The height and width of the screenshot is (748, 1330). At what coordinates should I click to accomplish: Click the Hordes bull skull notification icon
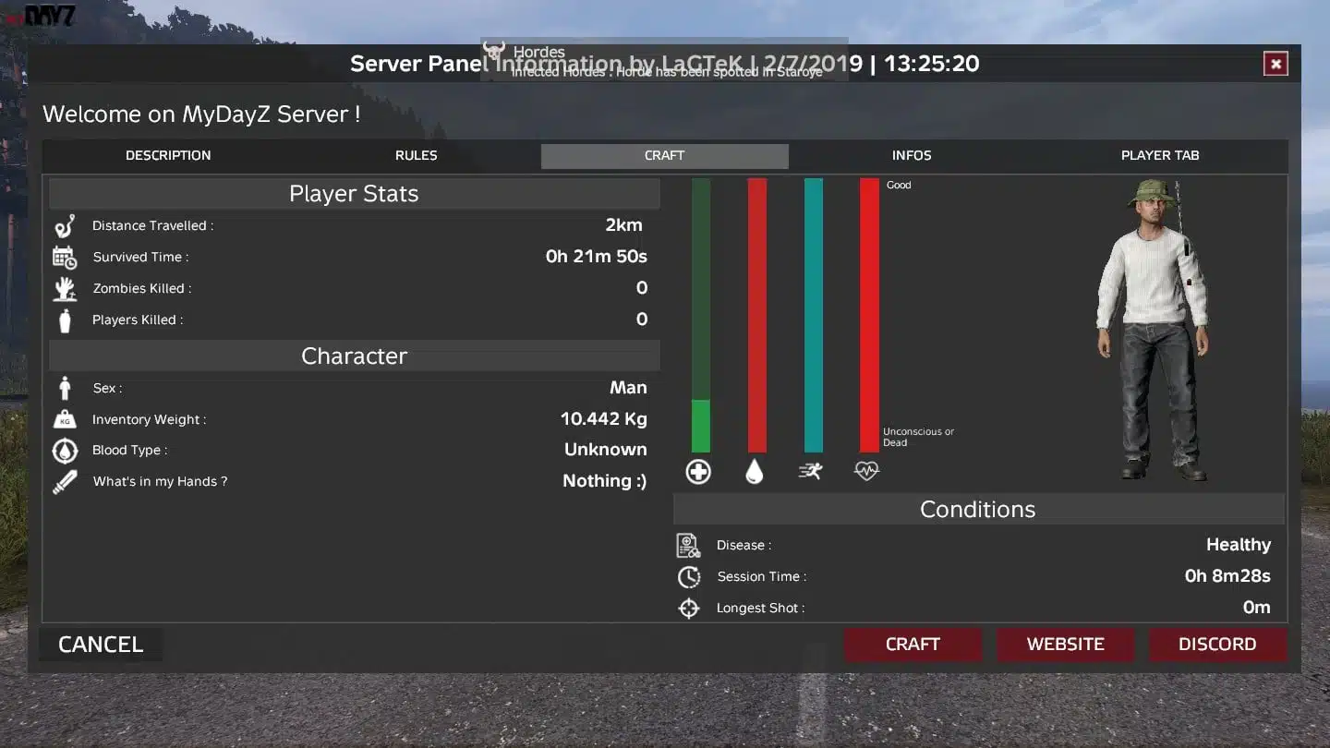(494, 51)
